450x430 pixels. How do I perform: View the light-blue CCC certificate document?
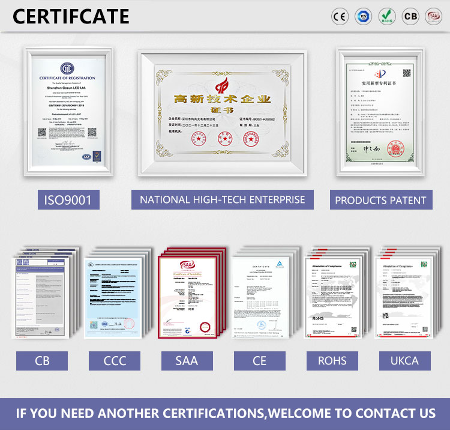coord(113,298)
